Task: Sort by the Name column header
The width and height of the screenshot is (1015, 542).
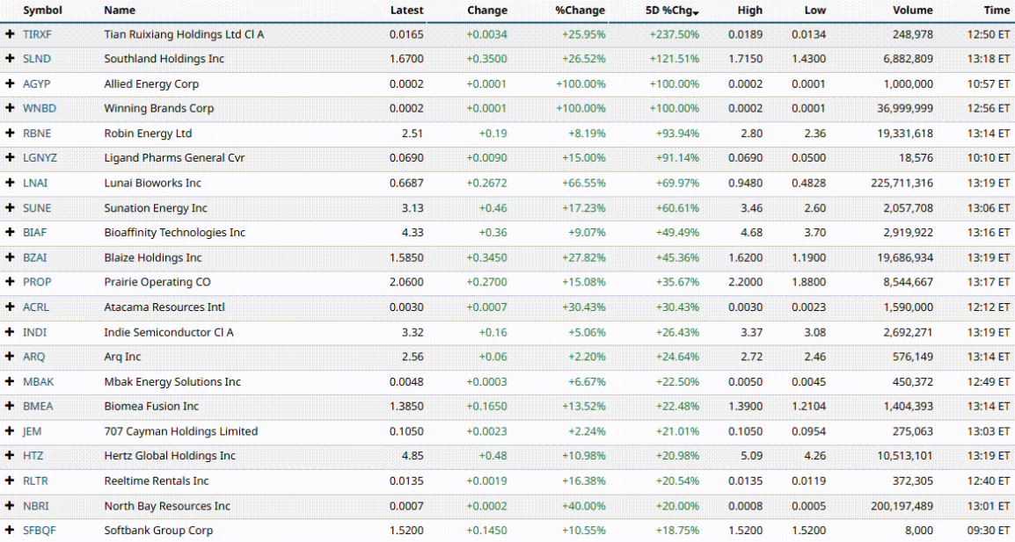Action: click(x=120, y=11)
